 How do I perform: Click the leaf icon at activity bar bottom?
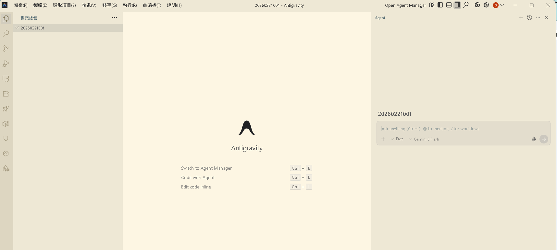[x=6, y=168]
